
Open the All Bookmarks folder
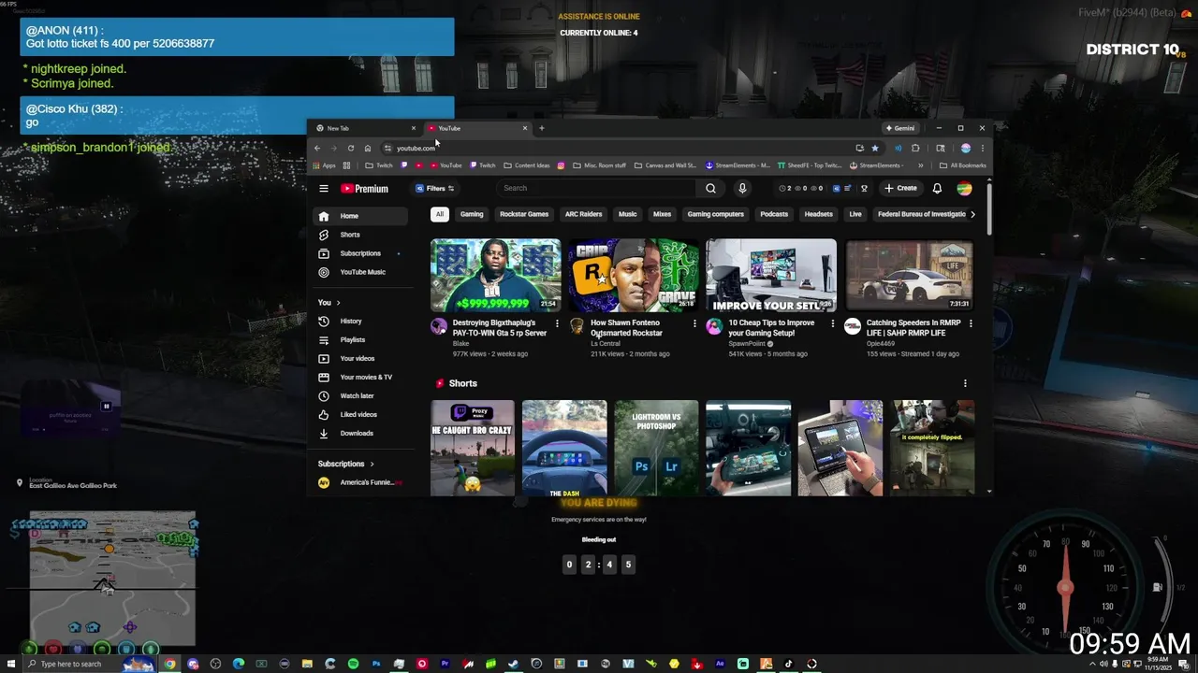962,165
